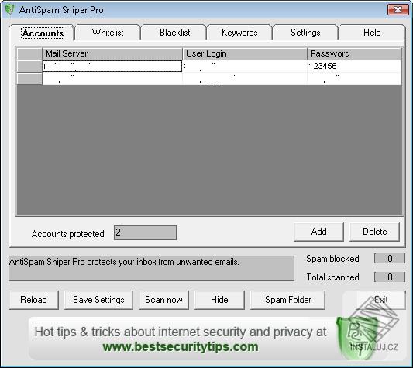Click the User Login column header

pyautogui.click(x=245, y=53)
